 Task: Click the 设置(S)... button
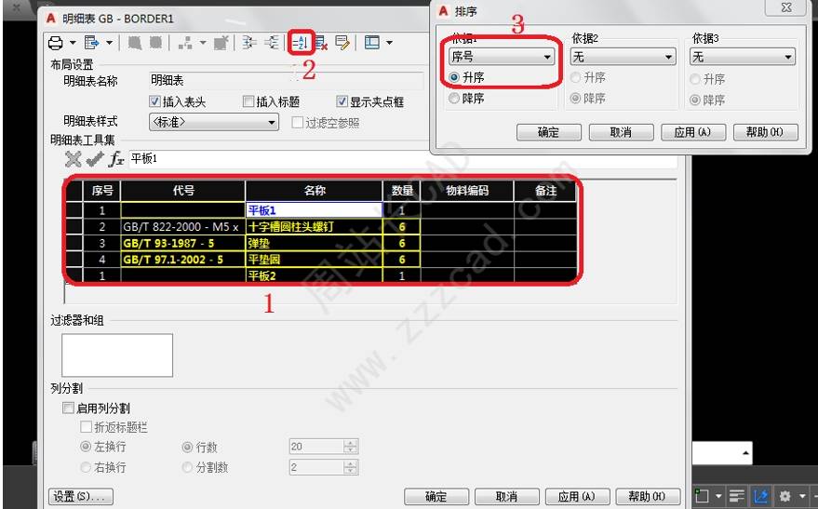80,496
